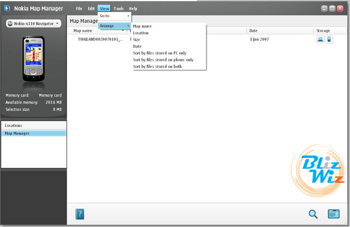Sort by the Storage column header

click(x=323, y=30)
